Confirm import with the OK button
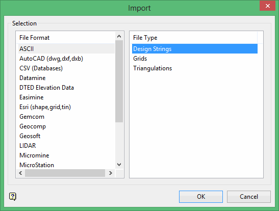This screenshot has height=211, width=279. tap(201, 197)
